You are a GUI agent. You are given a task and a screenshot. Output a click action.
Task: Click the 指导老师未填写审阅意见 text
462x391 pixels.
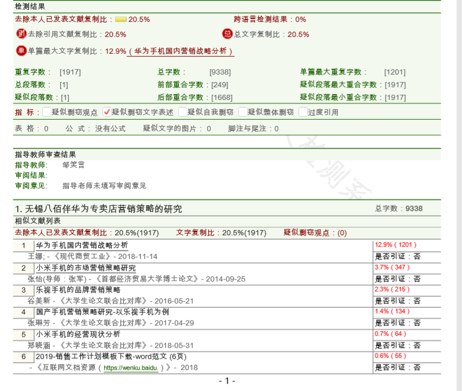pyautogui.click(x=104, y=186)
